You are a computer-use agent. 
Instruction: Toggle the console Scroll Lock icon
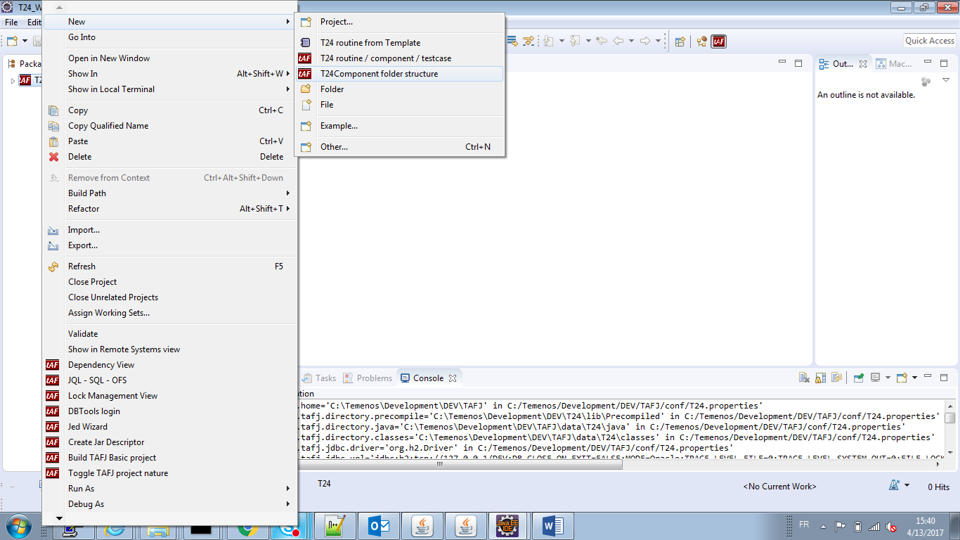click(820, 378)
